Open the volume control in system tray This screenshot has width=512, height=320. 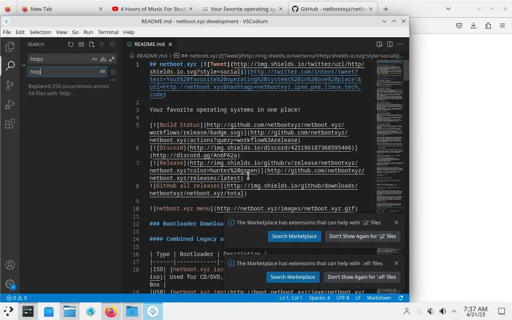442,311
